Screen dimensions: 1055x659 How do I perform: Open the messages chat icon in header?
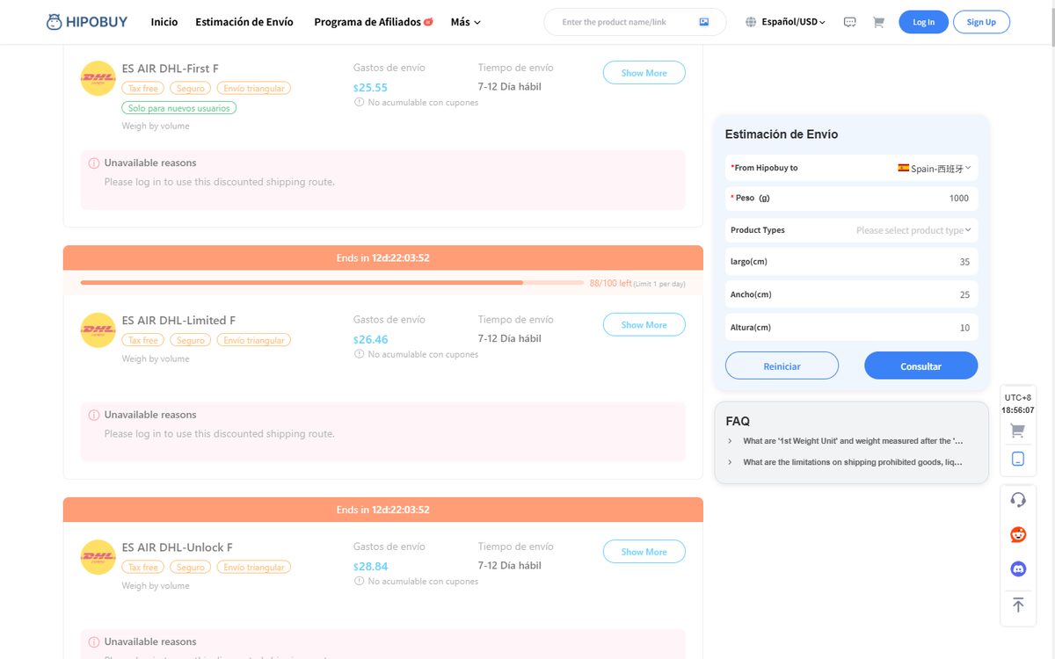(x=849, y=22)
